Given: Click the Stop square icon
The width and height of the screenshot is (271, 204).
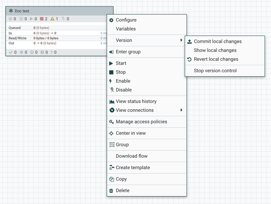Looking at the screenshot, I should click(x=111, y=72).
